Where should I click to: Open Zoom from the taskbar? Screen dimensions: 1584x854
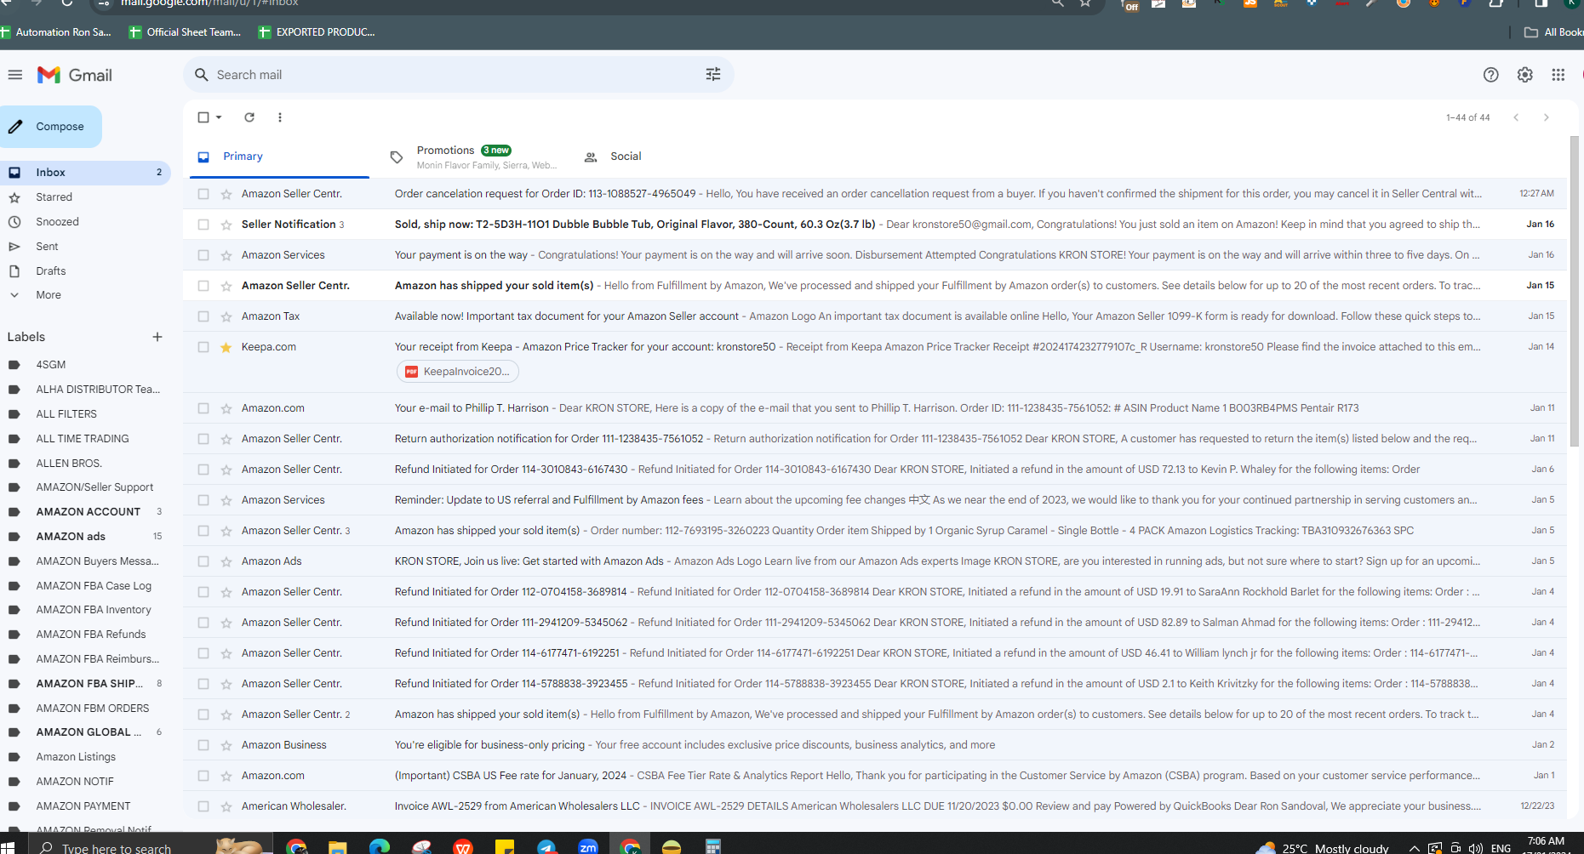pos(588,846)
